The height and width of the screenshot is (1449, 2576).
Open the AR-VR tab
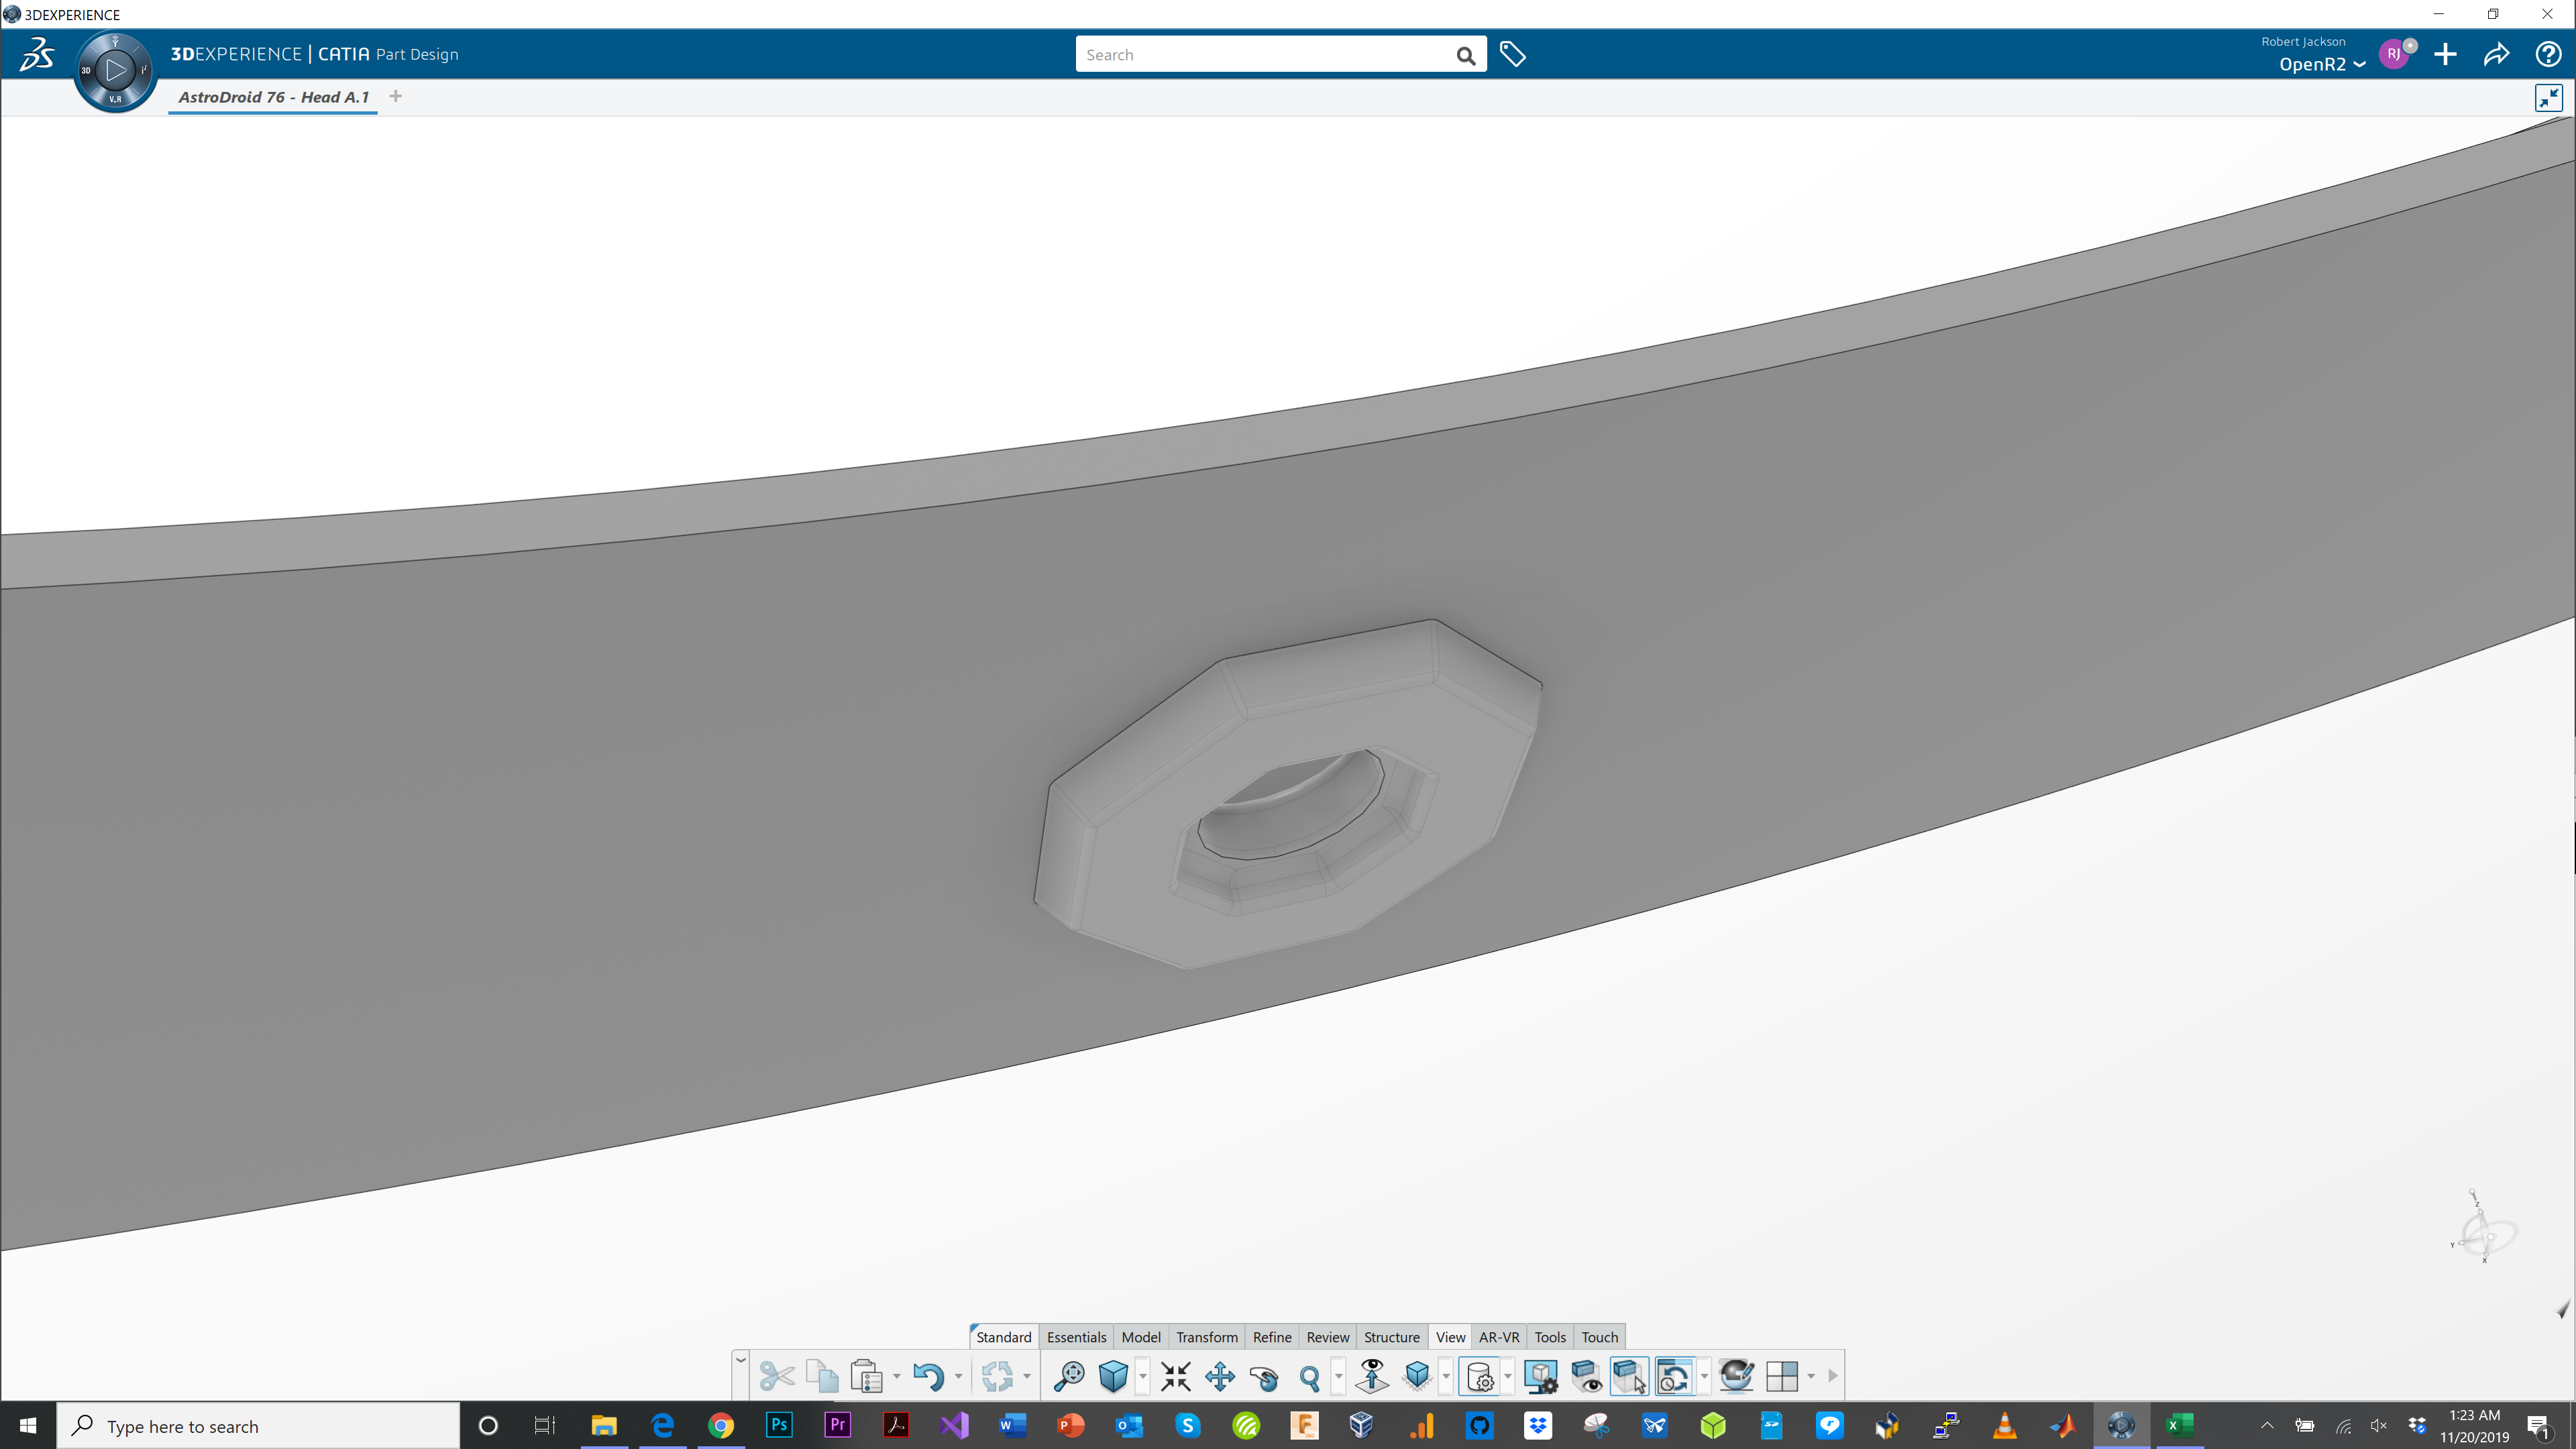(x=1499, y=1337)
